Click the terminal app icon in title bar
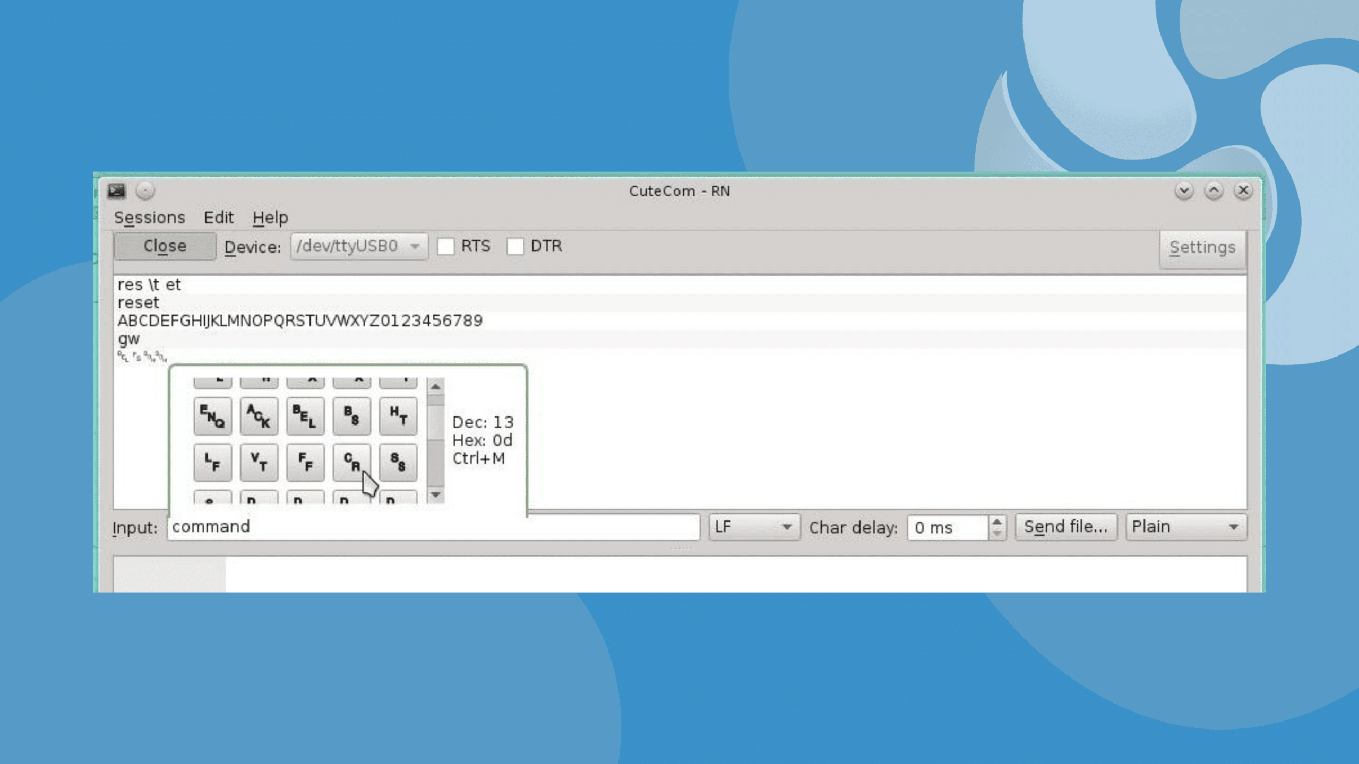The height and width of the screenshot is (764, 1359). [117, 190]
